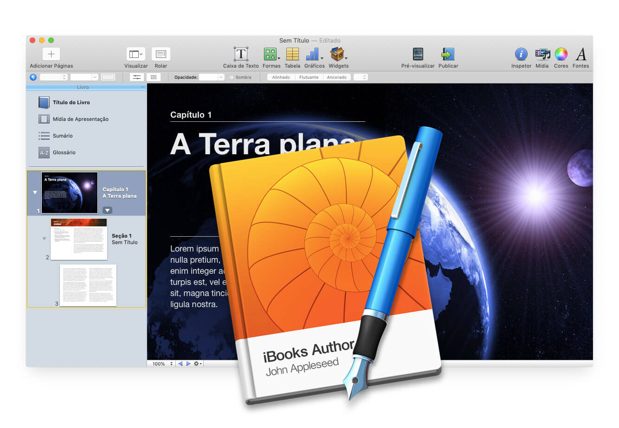This screenshot has height=428, width=619.
Task: Click the Lorem ipsum body text
Action: 200,277
